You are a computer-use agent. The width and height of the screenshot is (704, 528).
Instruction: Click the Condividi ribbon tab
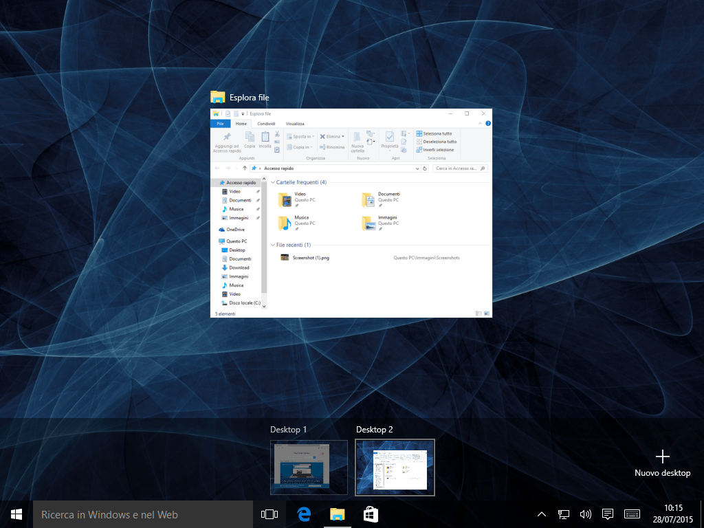click(266, 124)
